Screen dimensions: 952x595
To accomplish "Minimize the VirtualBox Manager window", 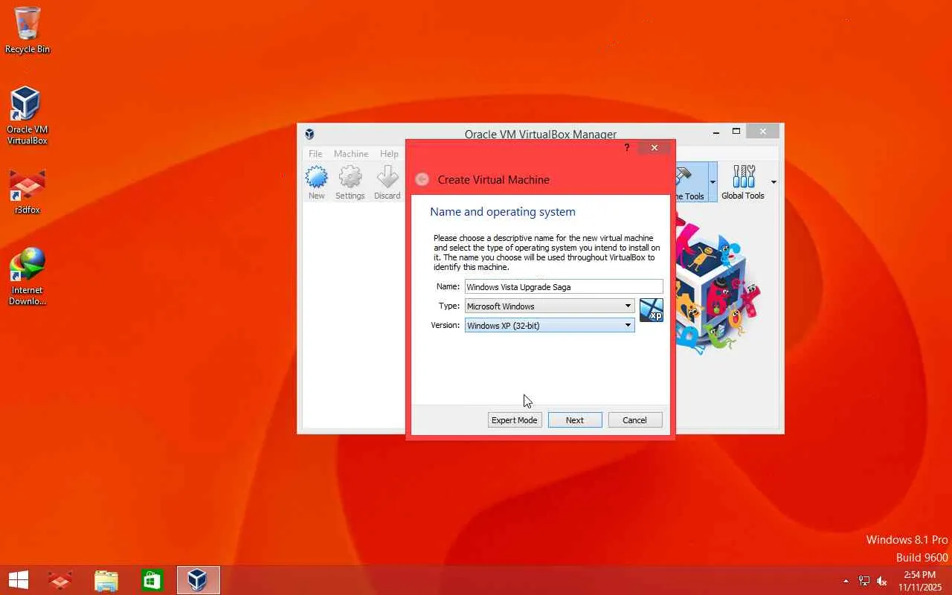I will click(x=716, y=132).
